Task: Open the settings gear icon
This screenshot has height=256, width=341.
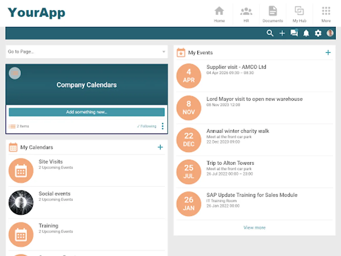Action: (x=318, y=33)
